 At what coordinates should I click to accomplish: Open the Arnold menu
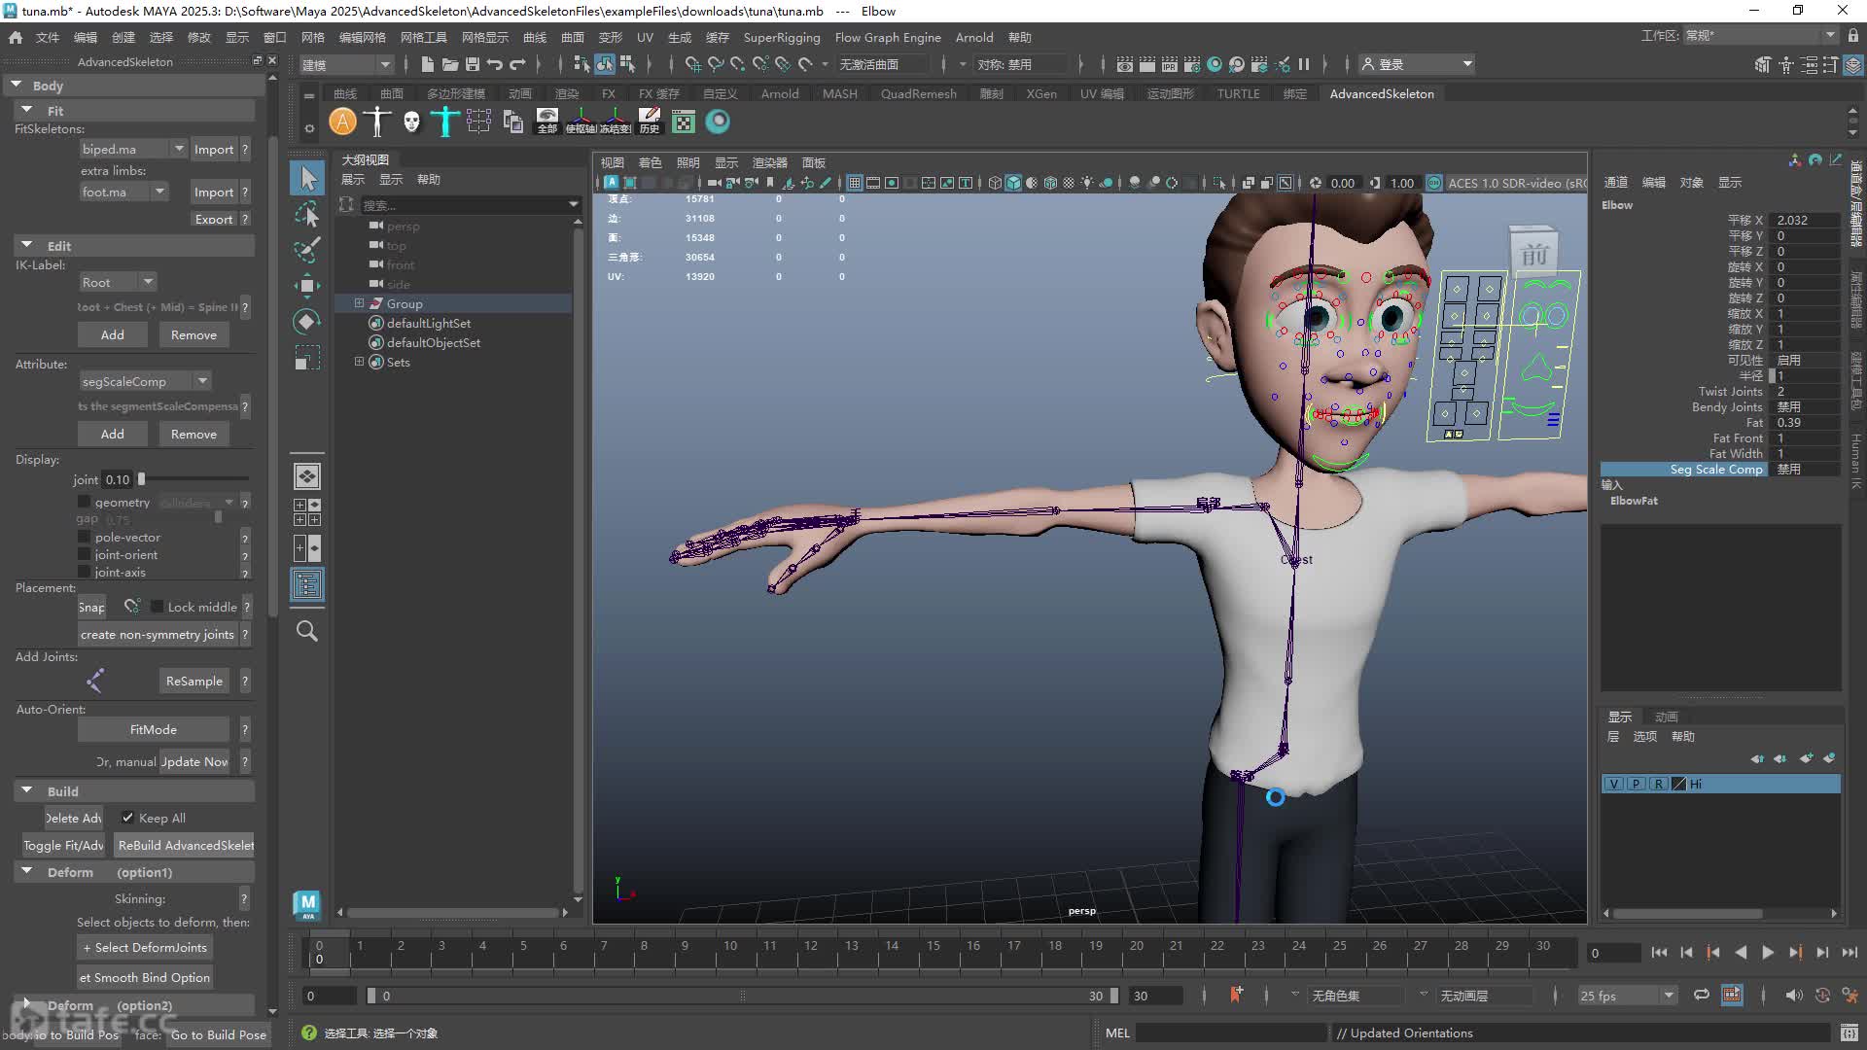coord(973,37)
